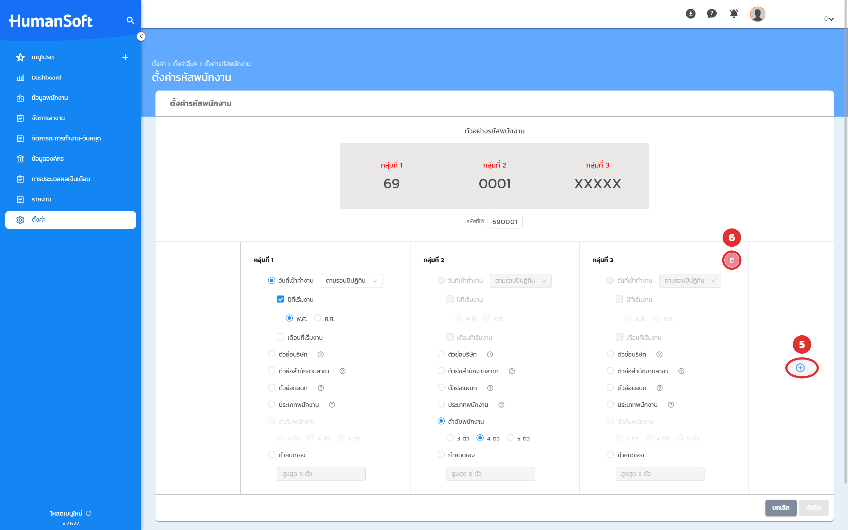Click custom code input in group 1
The height and width of the screenshot is (530, 848).
[321, 474]
